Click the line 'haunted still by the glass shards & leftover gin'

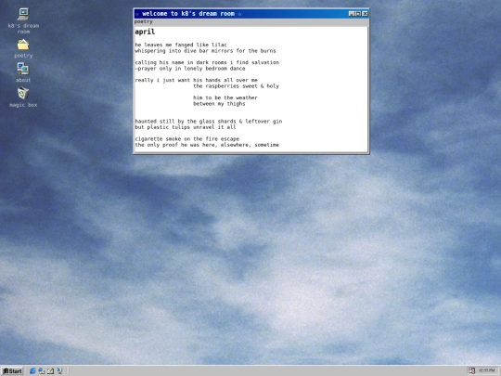[x=209, y=122]
